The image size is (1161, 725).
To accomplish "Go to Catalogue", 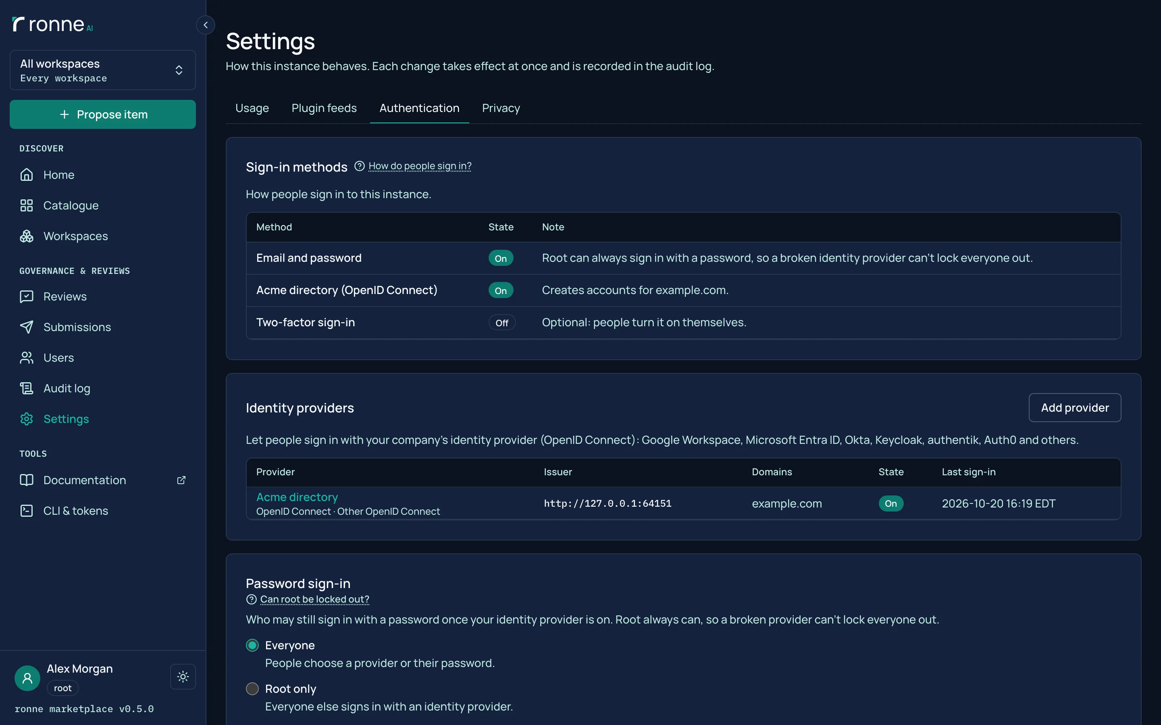I will tap(71, 206).
